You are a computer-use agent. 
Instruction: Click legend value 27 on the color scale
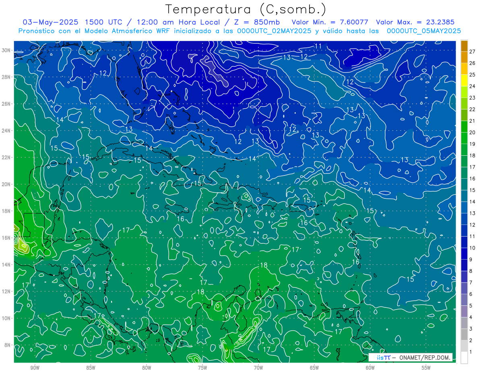click(x=472, y=52)
